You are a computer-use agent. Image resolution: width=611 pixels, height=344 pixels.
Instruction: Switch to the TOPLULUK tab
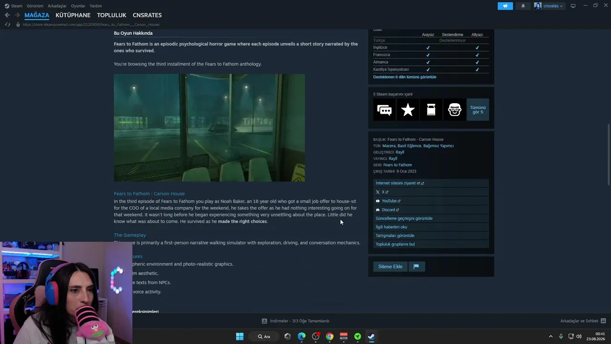point(112,15)
